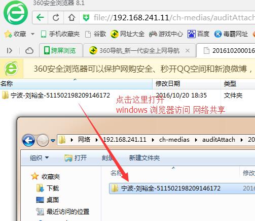Open the Explorer recent pages dropdown arrow

[x=53, y=140]
